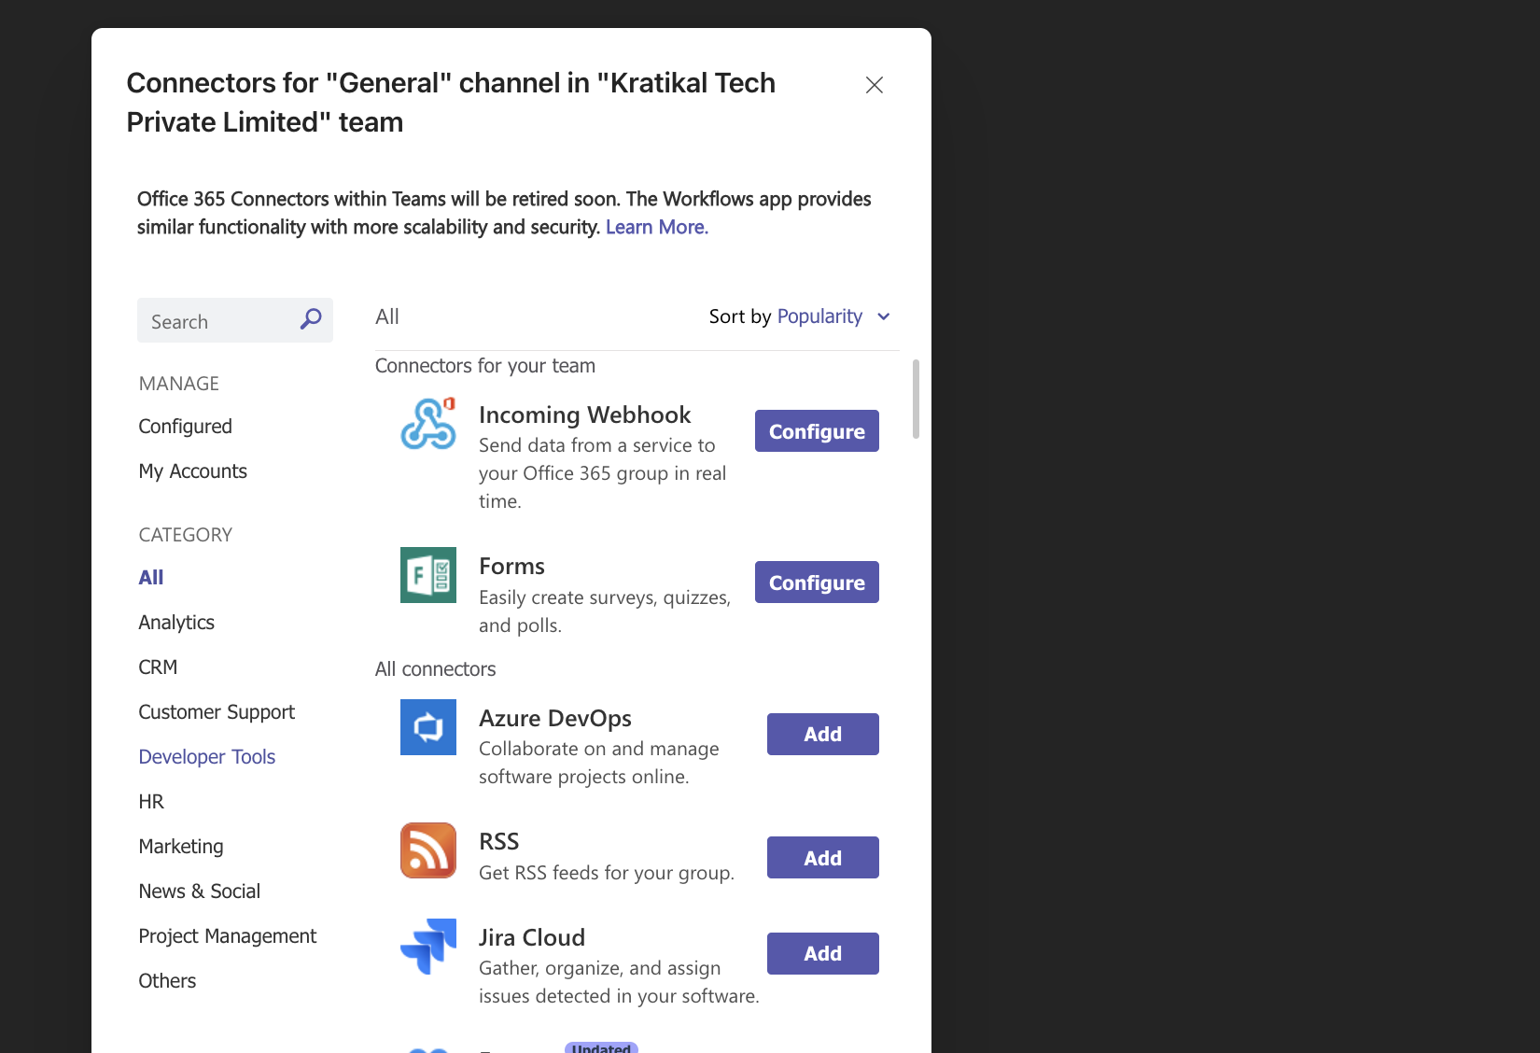Select the Developer Tools category
Screen dimensions: 1540x1053
pyautogui.click(x=207, y=757)
